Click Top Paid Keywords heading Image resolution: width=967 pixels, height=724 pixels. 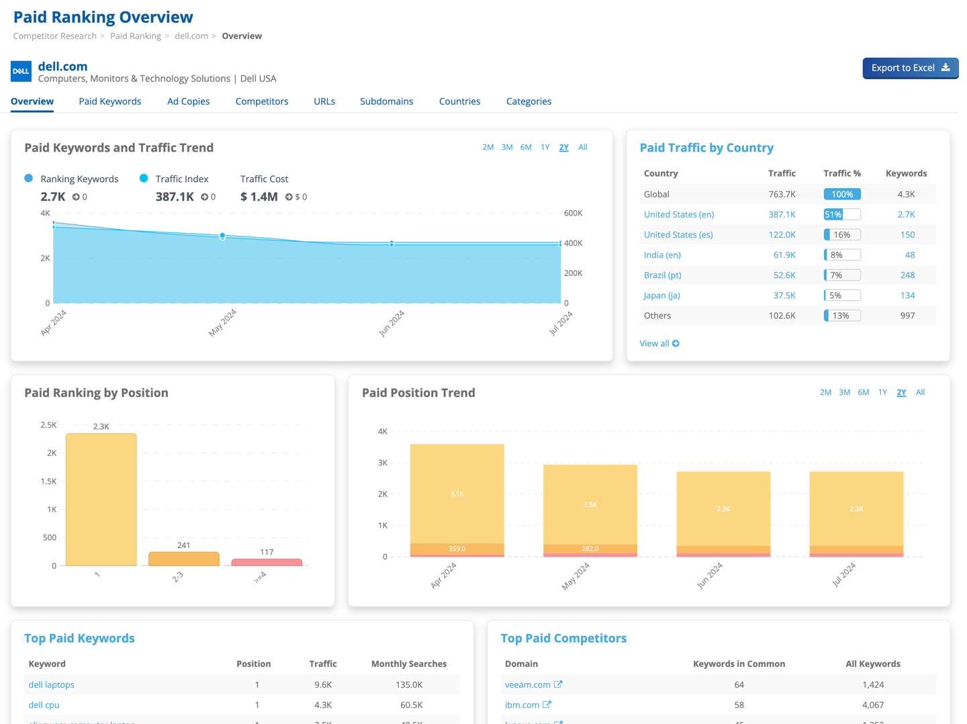pyautogui.click(x=79, y=638)
